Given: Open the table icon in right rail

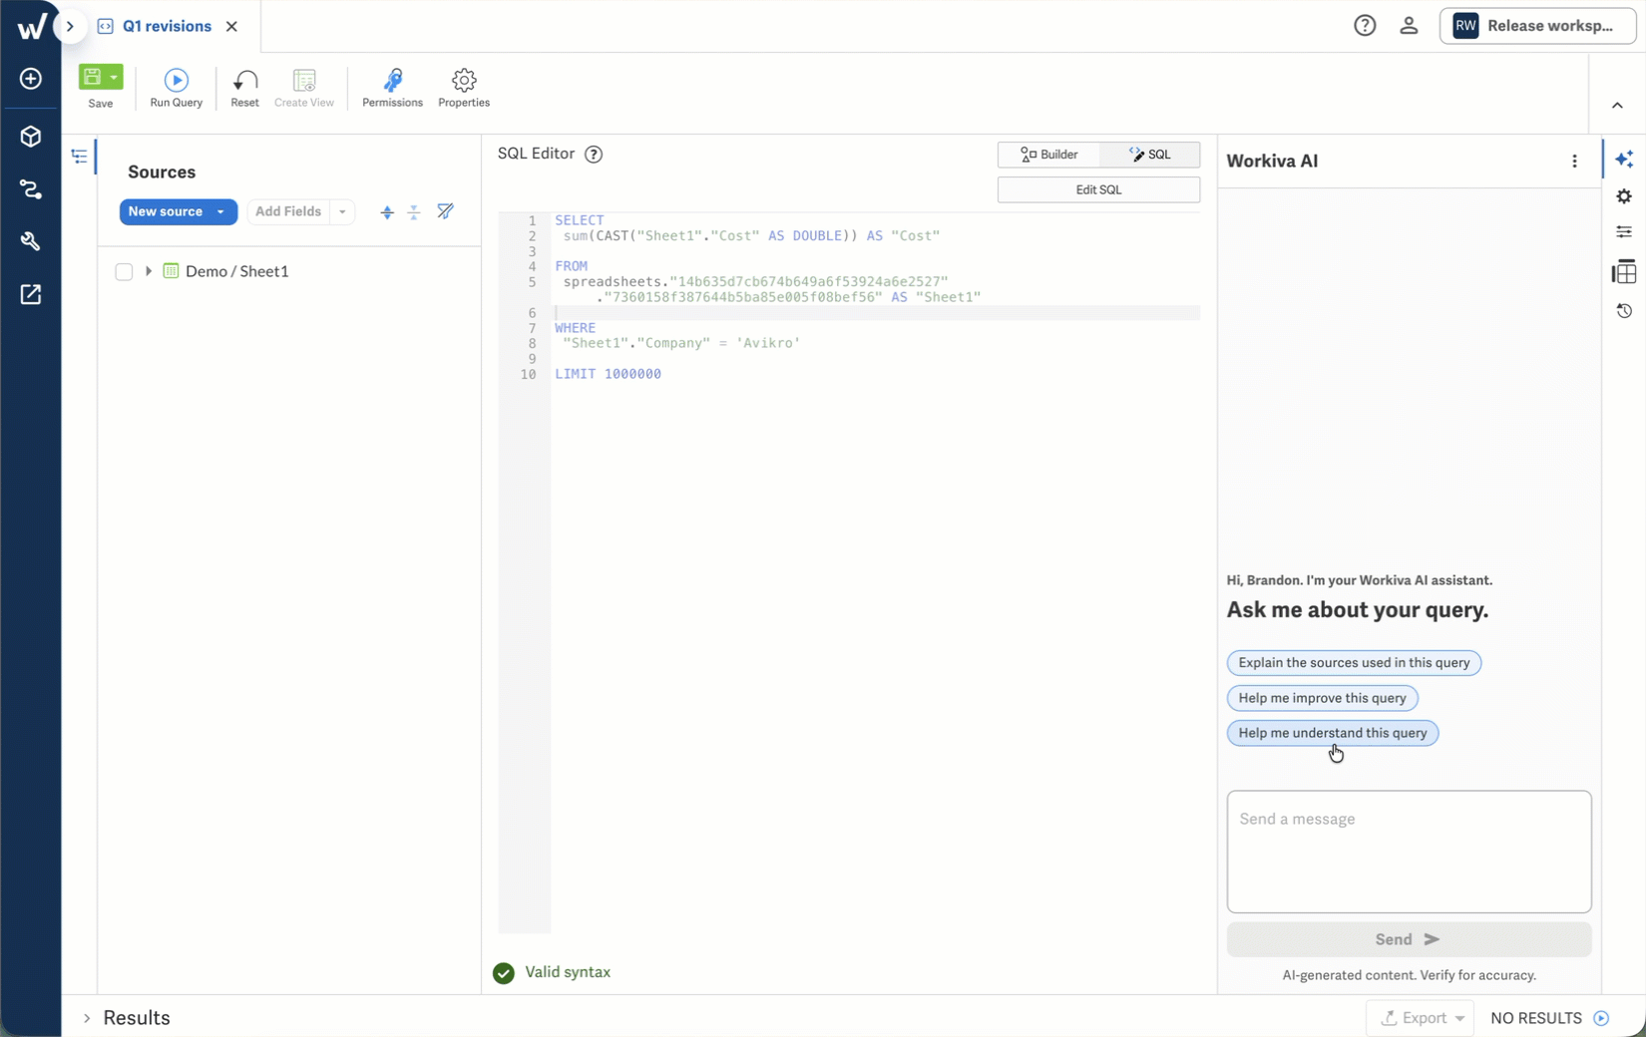Looking at the screenshot, I should (1624, 272).
